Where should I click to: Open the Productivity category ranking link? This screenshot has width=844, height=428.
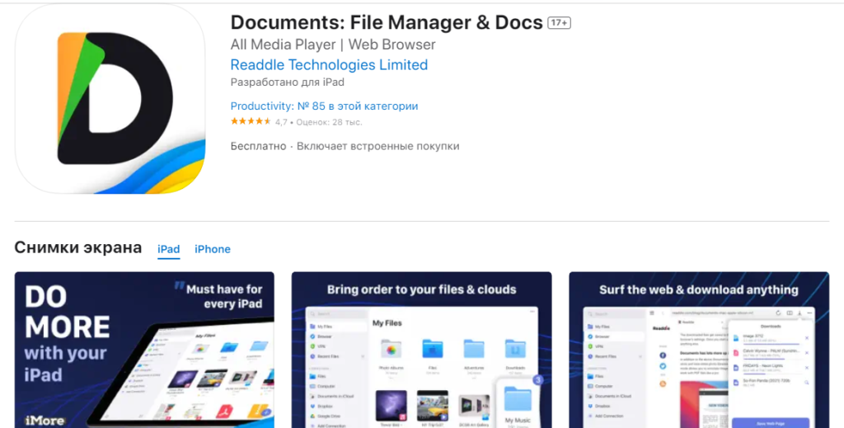(x=324, y=106)
